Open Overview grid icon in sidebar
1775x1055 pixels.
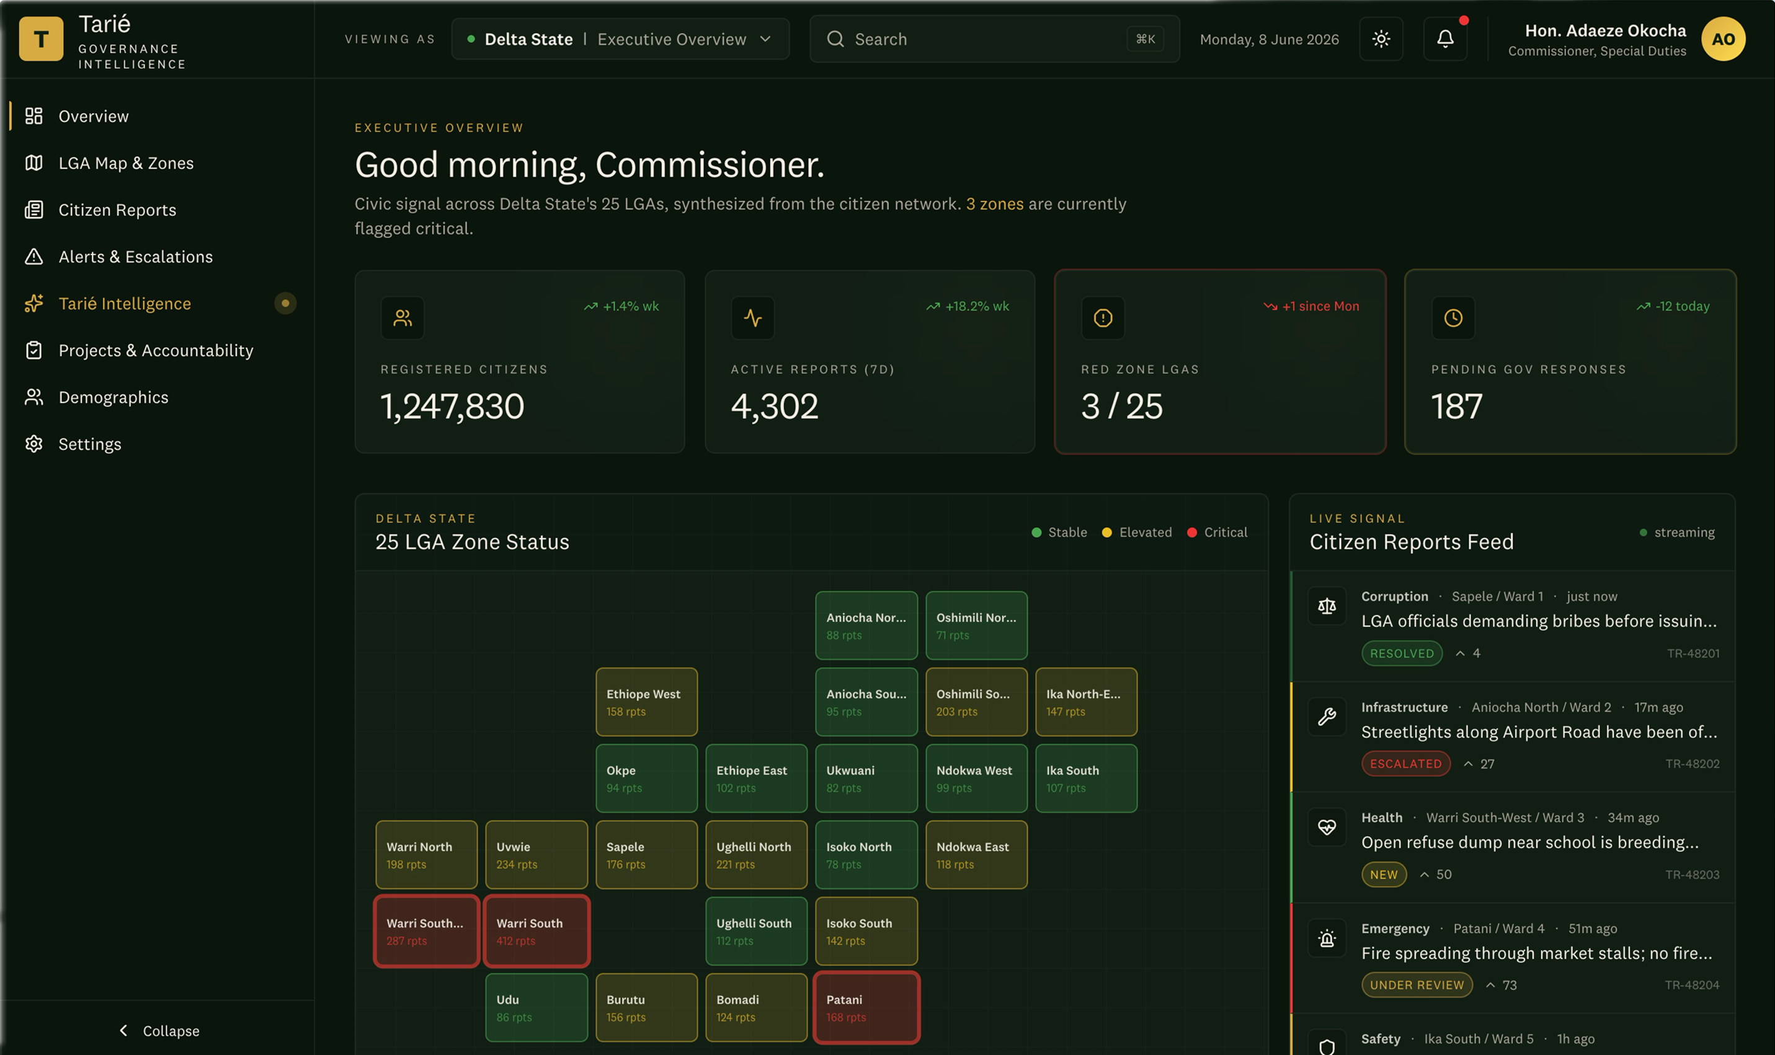[x=33, y=116]
